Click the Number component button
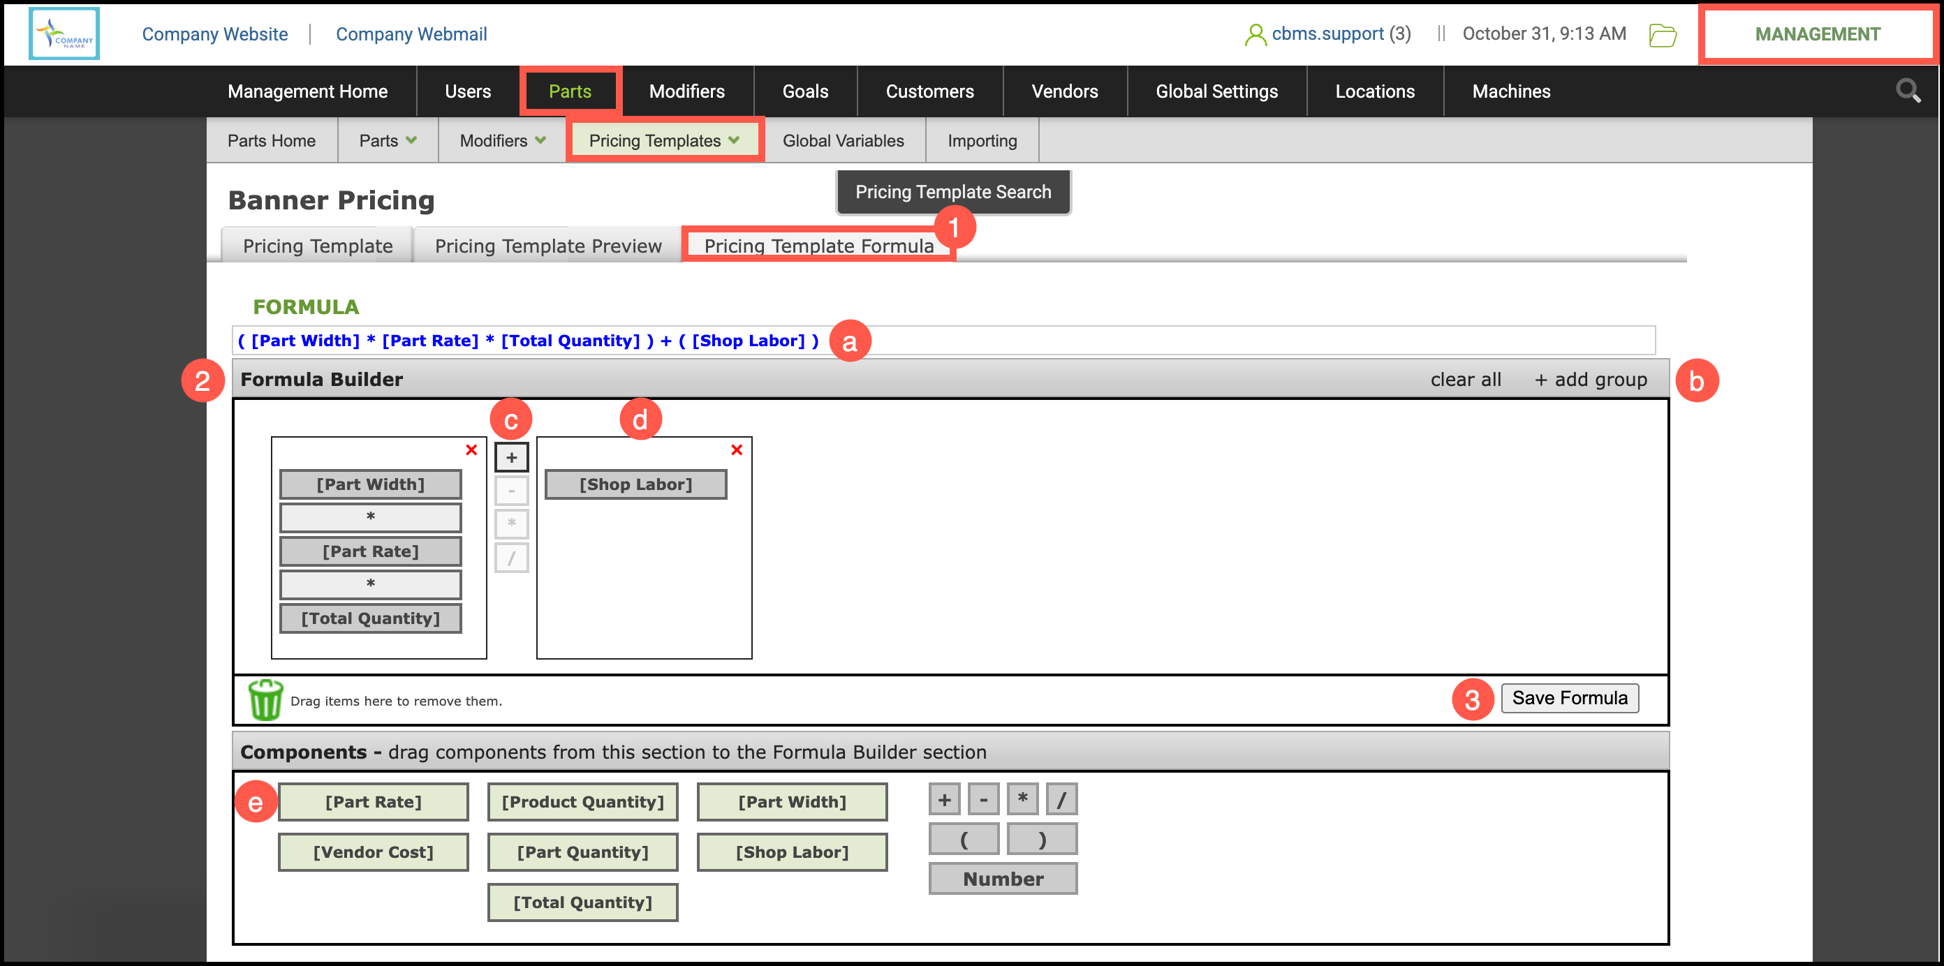Image resolution: width=1944 pixels, height=966 pixels. [x=1002, y=879]
